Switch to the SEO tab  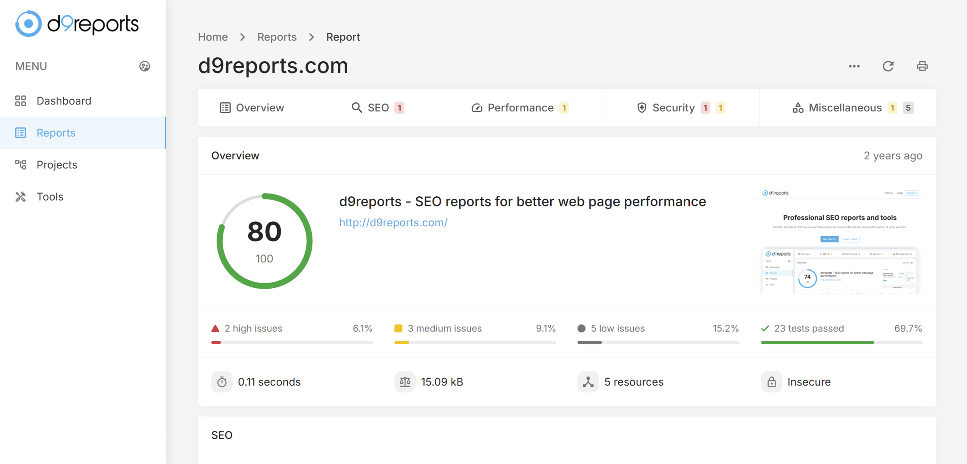click(x=378, y=108)
